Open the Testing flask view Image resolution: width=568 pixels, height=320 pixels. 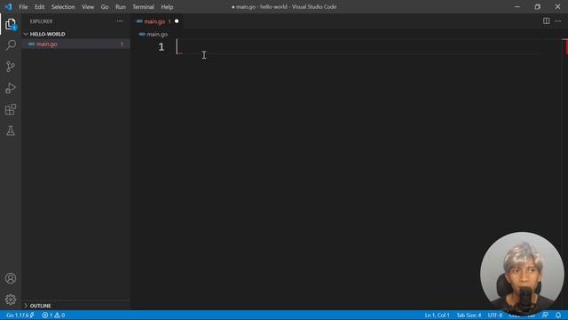pyautogui.click(x=11, y=131)
